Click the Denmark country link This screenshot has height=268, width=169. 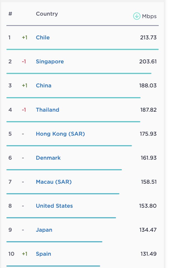[48, 158]
